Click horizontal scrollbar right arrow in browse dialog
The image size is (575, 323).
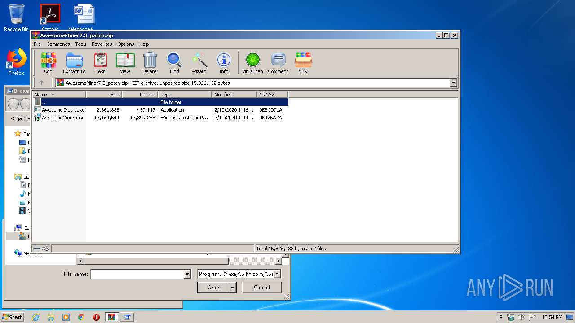(x=278, y=261)
